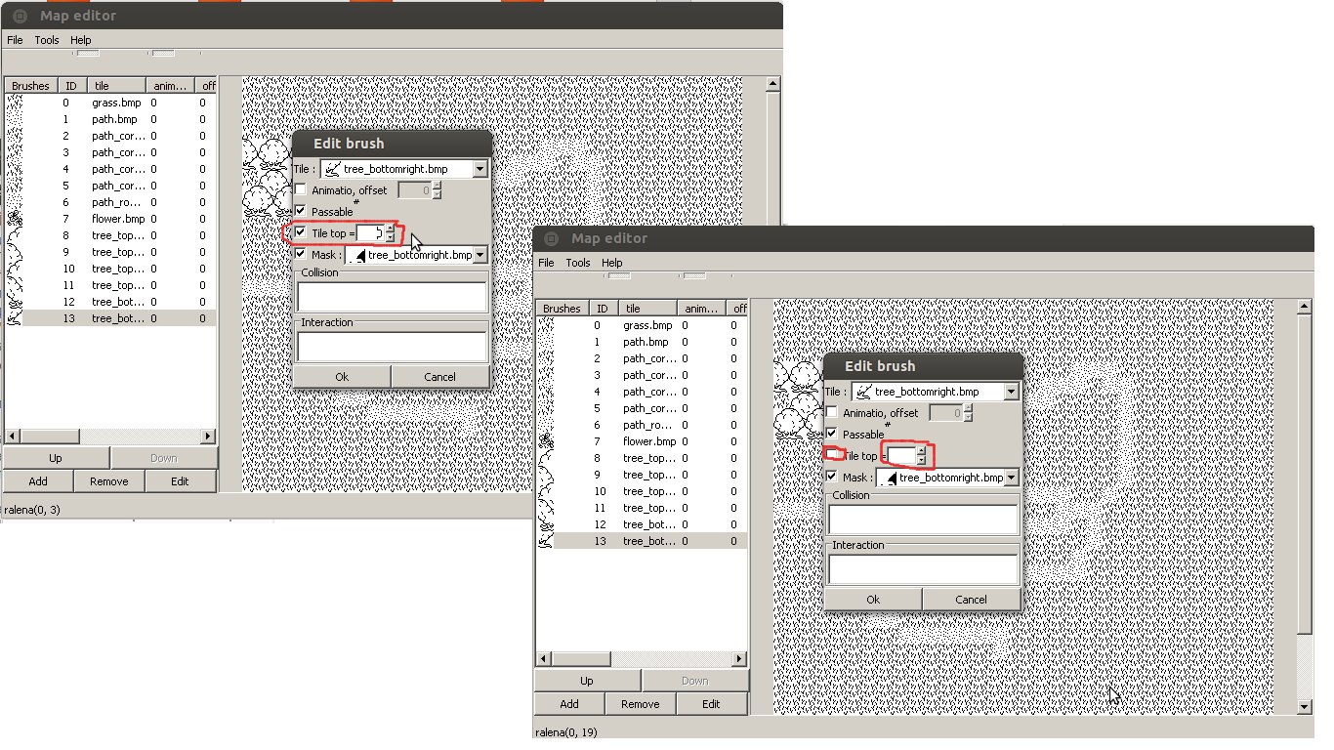
Task: Click flower.bmp brush thumbnail in back window's list
Action: pyautogui.click(x=15, y=219)
